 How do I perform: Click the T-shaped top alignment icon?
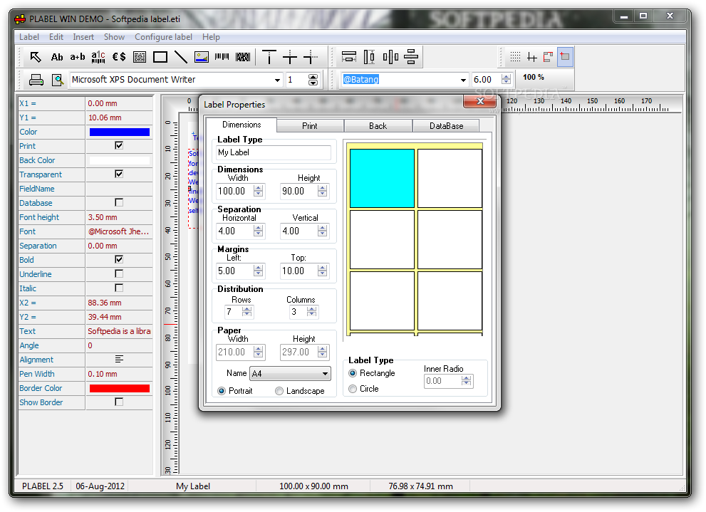[269, 57]
